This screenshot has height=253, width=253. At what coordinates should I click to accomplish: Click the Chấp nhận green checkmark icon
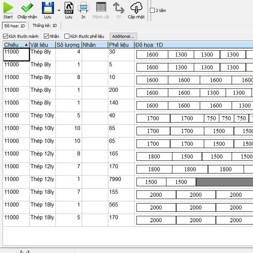(x=27, y=8)
